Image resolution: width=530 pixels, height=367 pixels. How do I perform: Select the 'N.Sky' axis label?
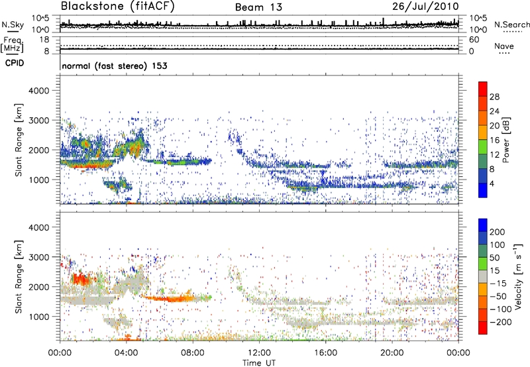[x=13, y=25]
